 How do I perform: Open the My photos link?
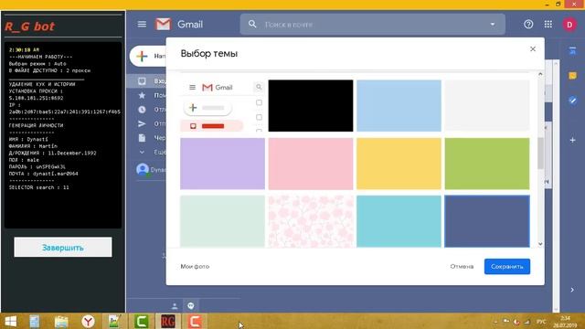coord(195,266)
